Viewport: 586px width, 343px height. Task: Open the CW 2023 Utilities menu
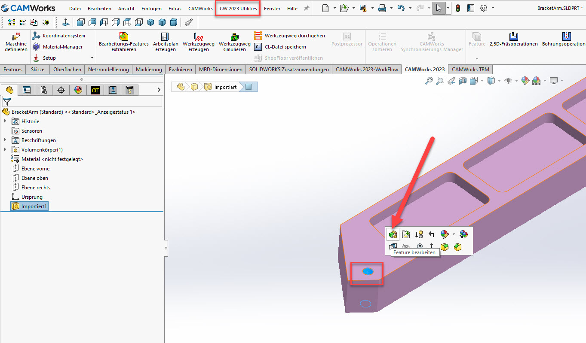point(239,9)
